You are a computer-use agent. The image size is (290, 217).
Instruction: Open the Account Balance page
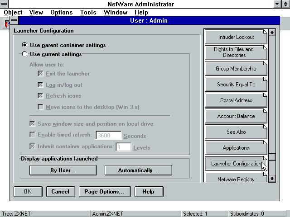(x=236, y=116)
